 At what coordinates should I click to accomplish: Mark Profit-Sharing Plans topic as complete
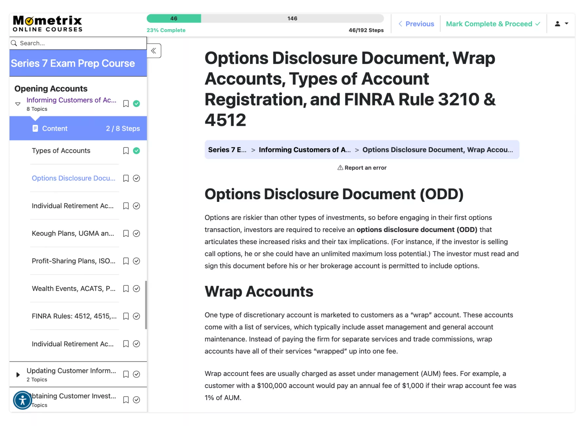click(137, 261)
